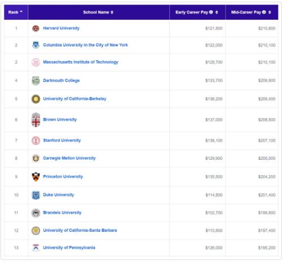Click the Brandeis University seal logo

(x=36, y=213)
